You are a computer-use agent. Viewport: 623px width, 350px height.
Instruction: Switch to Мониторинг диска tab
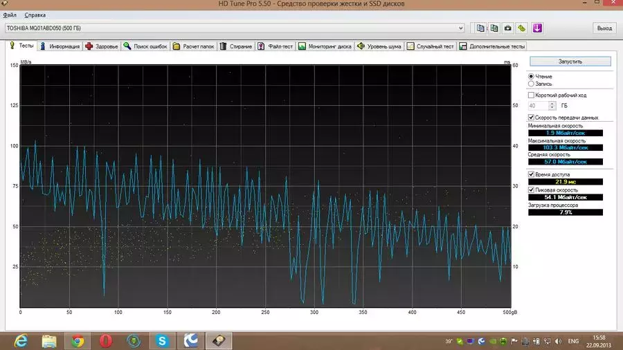(x=325, y=46)
